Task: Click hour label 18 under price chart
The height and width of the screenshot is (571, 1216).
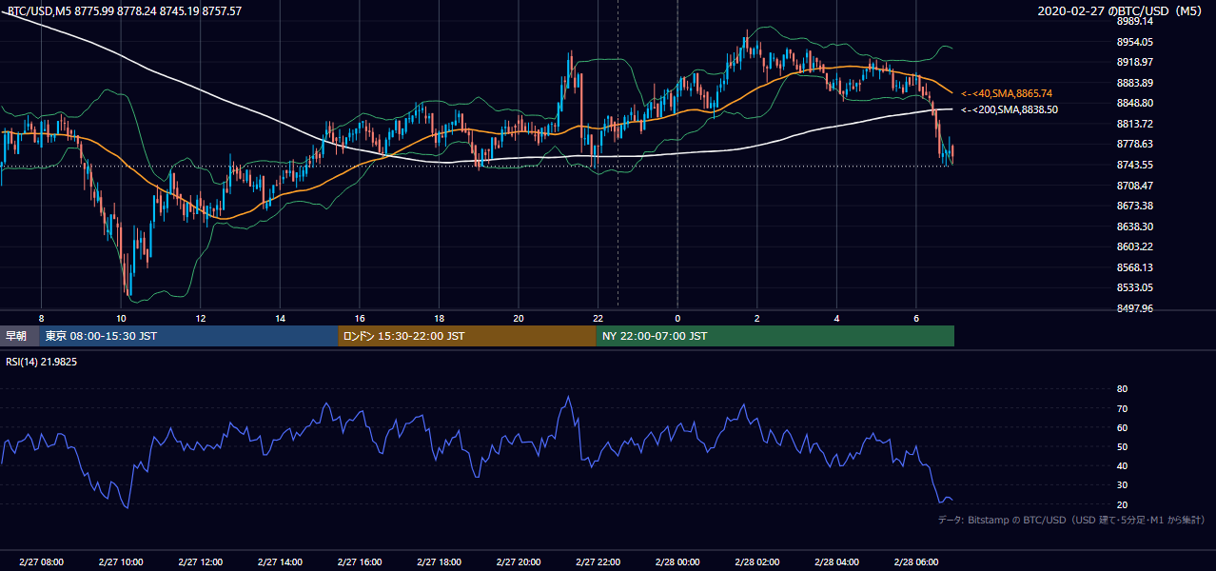Action: click(439, 318)
